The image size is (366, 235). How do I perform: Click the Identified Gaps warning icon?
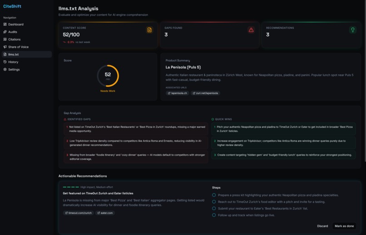tap(65, 119)
